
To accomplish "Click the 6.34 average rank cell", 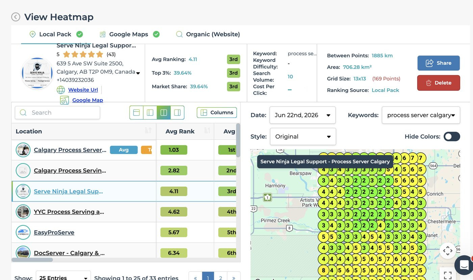I will click(x=174, y=253).
